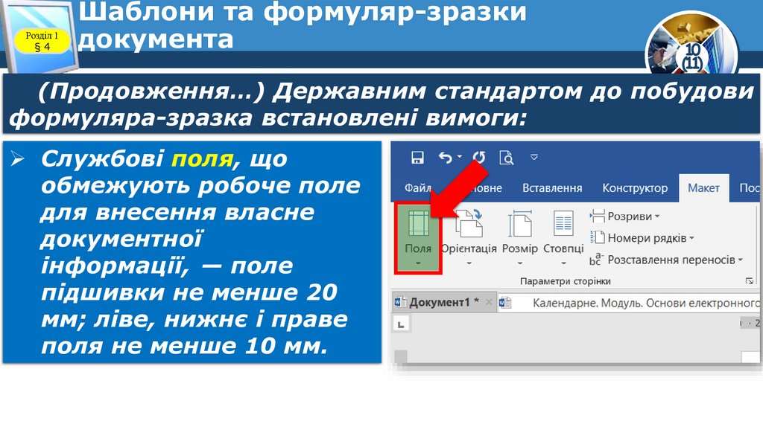The height and width of the screenshot is (427, 763).
Task: Click the Undo arrow icon
Action: click(x=445, y=158)
